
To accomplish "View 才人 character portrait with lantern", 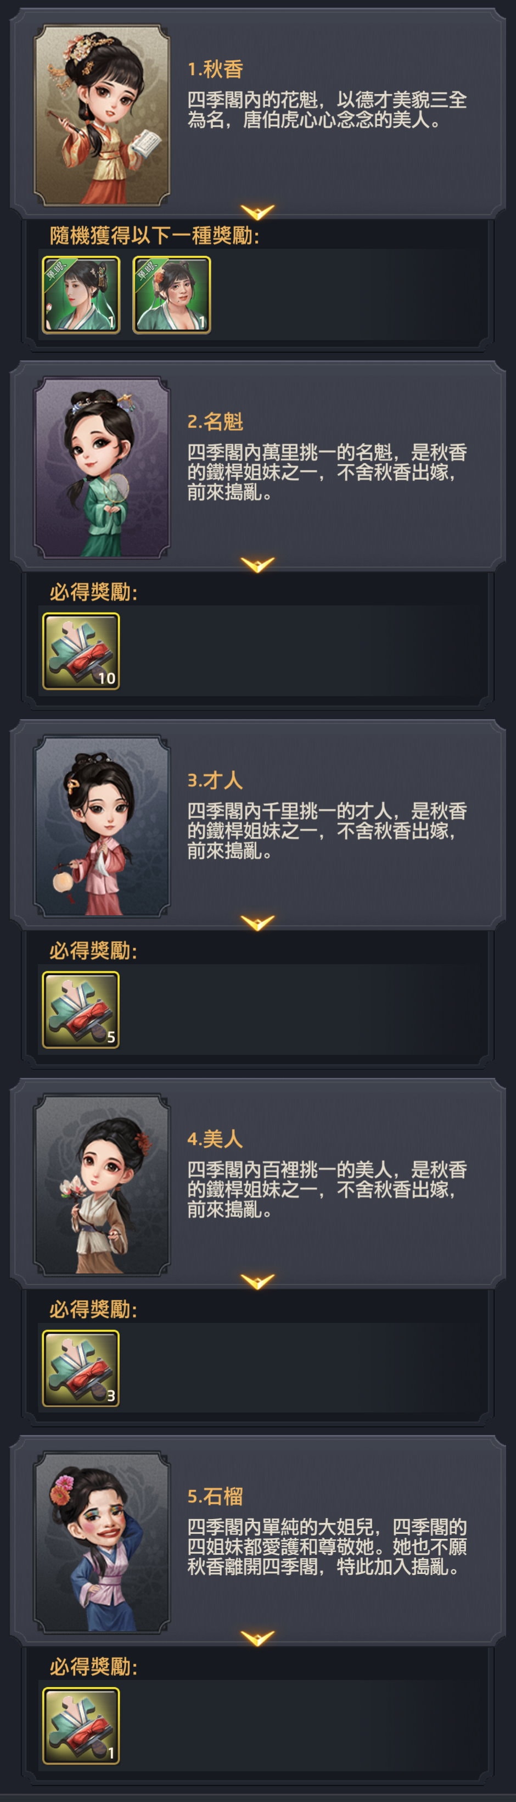I will 102,826.
